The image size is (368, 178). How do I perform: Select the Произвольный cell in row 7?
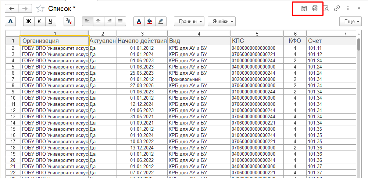[x=199, y=79]
